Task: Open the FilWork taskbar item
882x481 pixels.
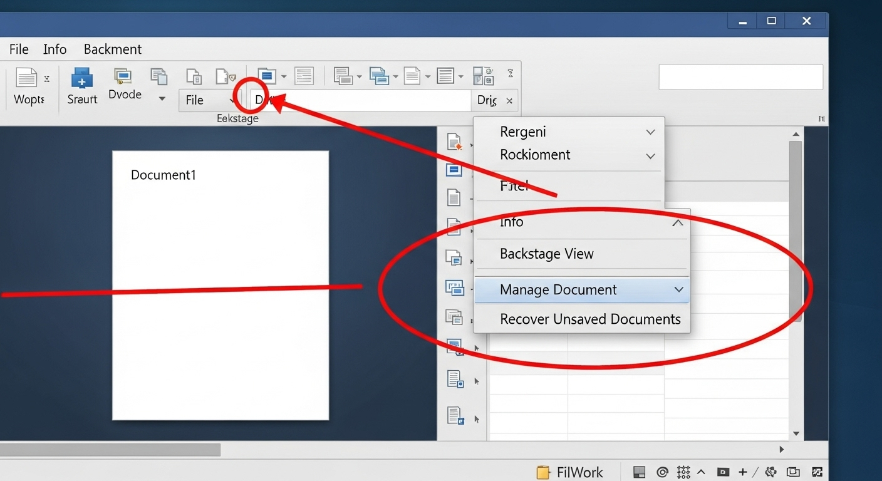Action: tap(570, 472)
